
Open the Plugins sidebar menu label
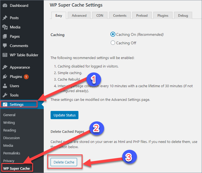click(16, 77)
